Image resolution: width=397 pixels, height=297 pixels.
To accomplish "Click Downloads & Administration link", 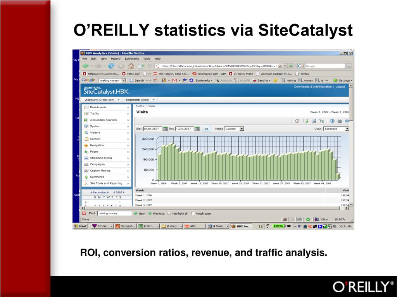I will [x=313, y=87].
